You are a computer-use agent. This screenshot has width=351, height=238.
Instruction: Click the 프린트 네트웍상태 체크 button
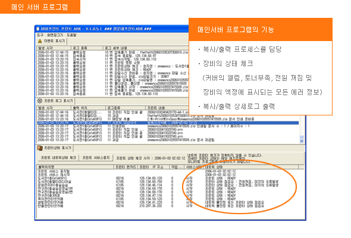[x=58, y=158]
